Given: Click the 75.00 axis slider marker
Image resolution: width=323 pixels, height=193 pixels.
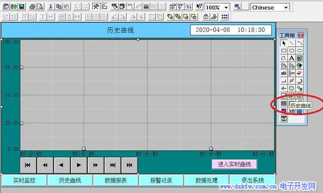Looking at the screenshot, I should coord(22,67).
